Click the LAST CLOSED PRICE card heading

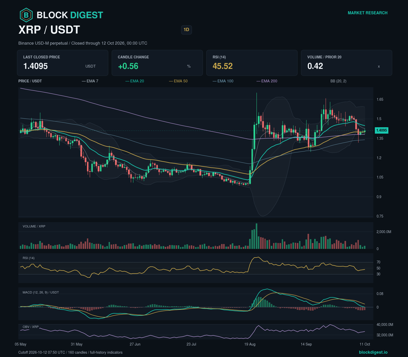[42, 57]
